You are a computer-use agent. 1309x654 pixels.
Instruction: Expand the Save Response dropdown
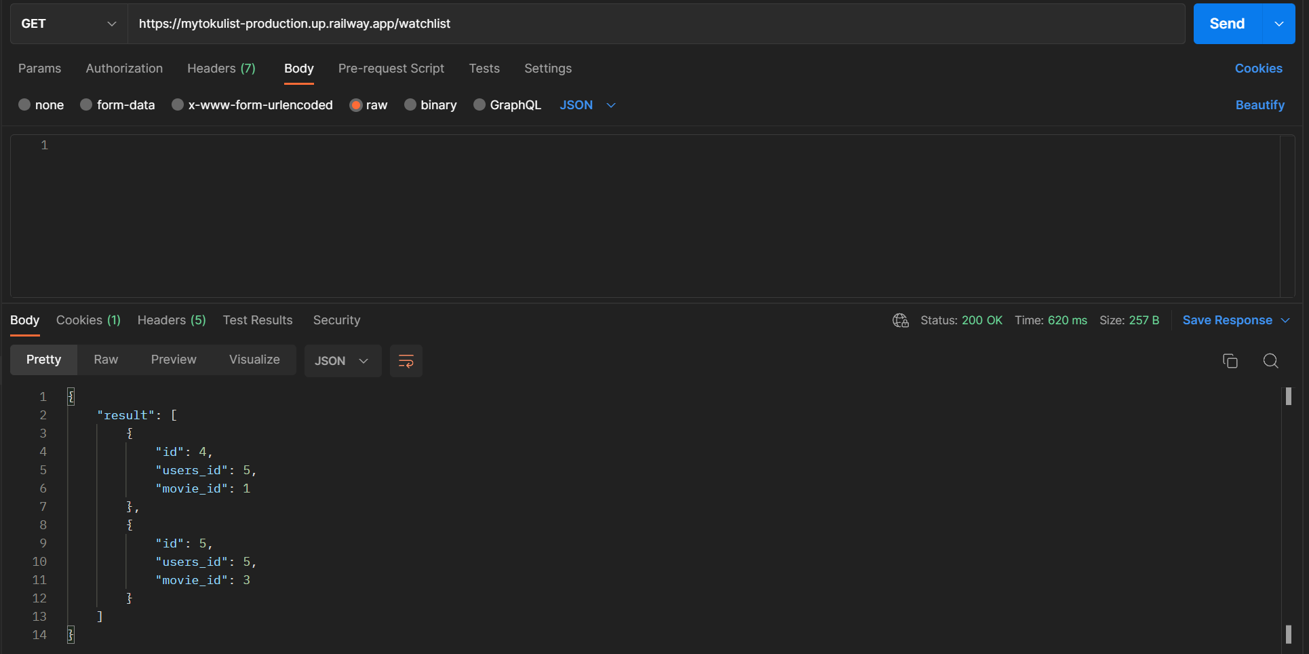click(x=1285, y=320)
